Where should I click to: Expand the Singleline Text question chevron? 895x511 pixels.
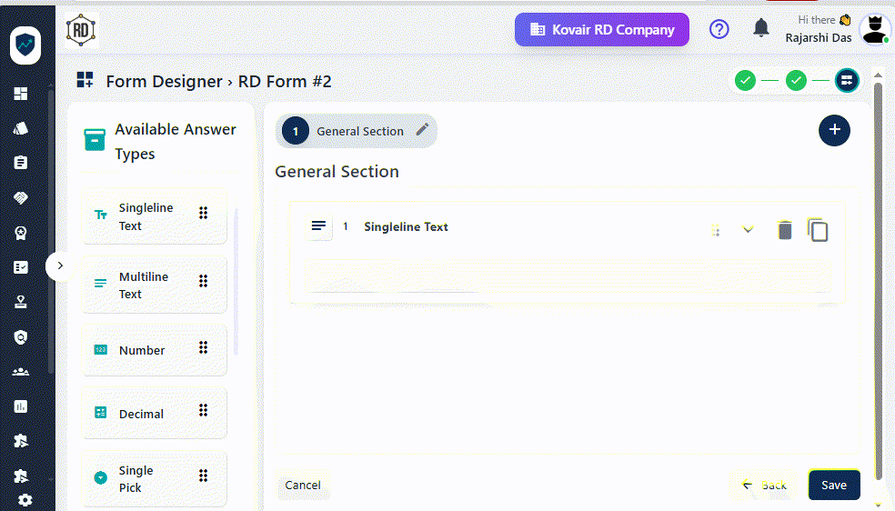coord(748,229)
